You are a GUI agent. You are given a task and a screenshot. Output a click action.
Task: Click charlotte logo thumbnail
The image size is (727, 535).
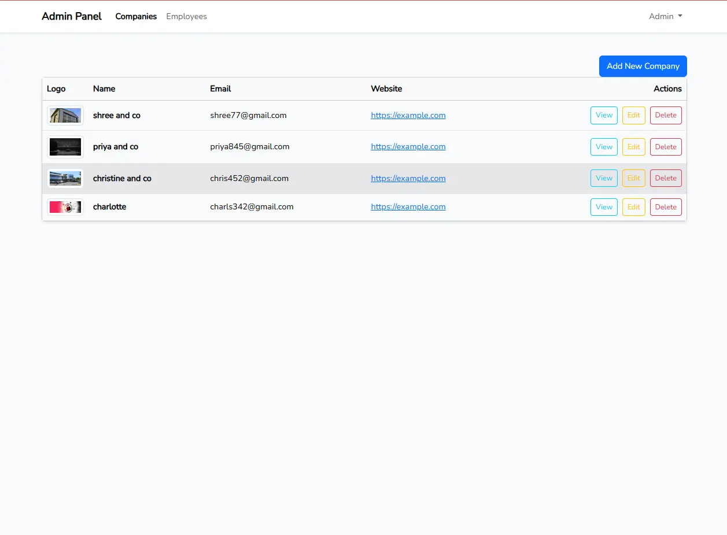click(65, 207)
